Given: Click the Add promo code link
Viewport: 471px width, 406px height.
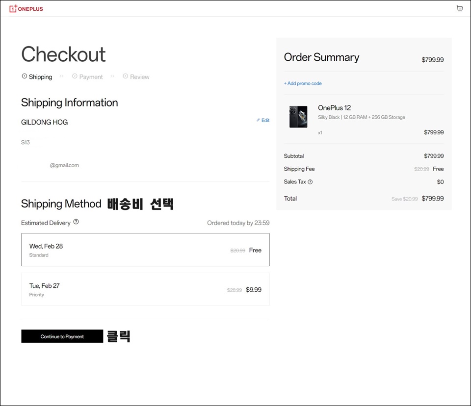Looking at the screenshot, I should 303,83.
